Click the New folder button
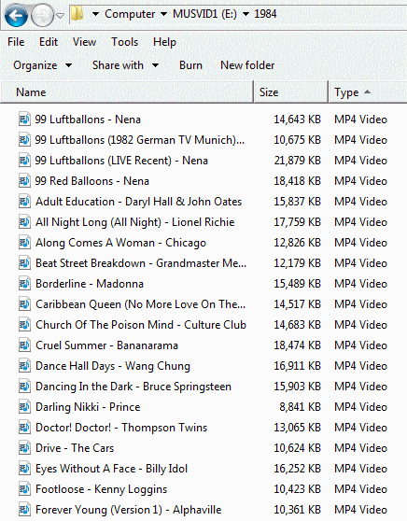407x521 pixels. coord(247,65)
